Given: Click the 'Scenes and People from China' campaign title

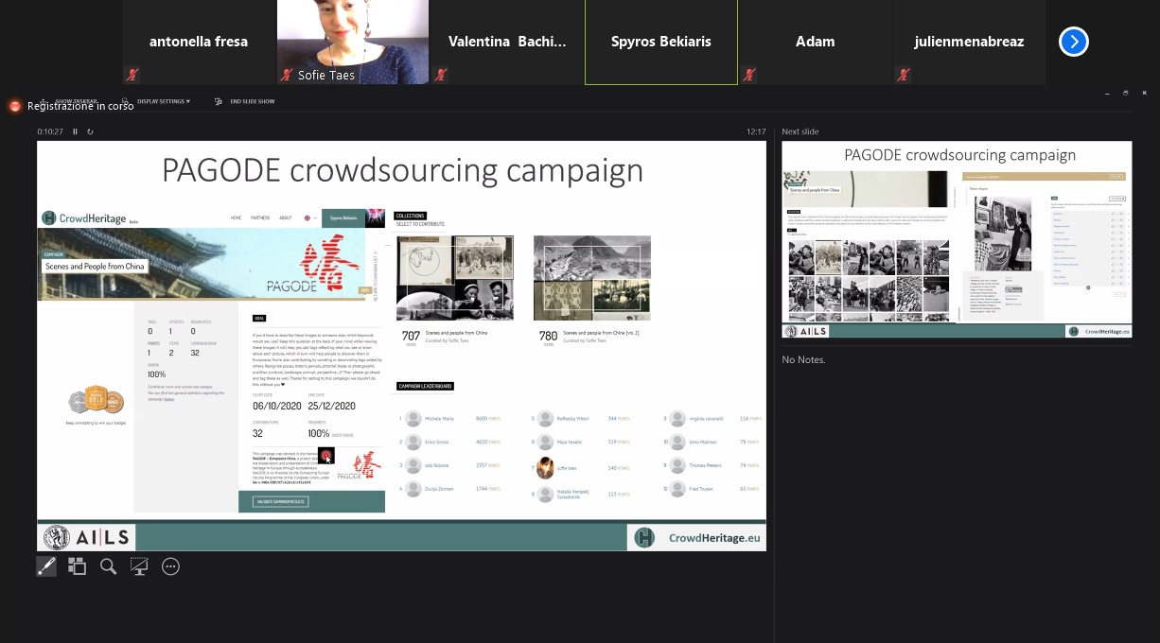Looking at the screenshot, I should click(95, 267).
